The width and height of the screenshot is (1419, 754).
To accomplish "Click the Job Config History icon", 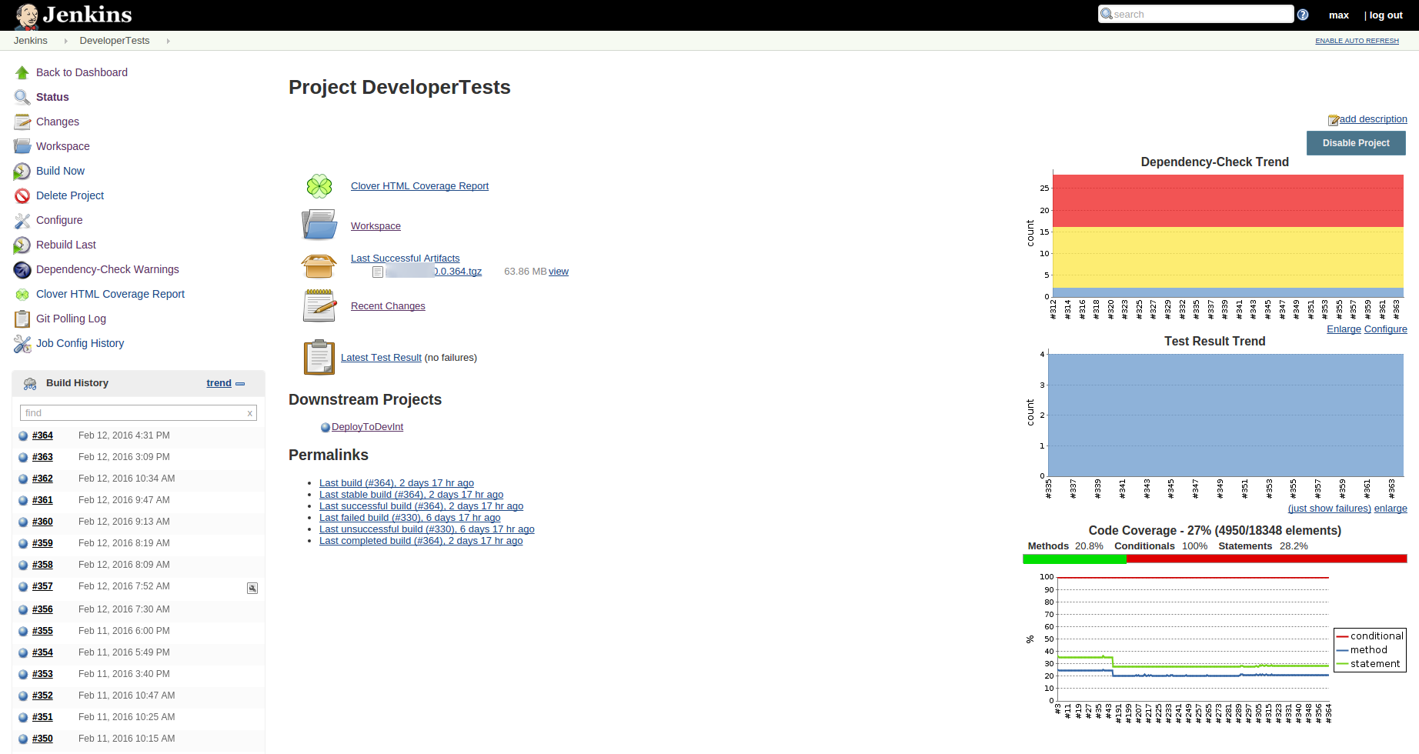I will 22,343.
